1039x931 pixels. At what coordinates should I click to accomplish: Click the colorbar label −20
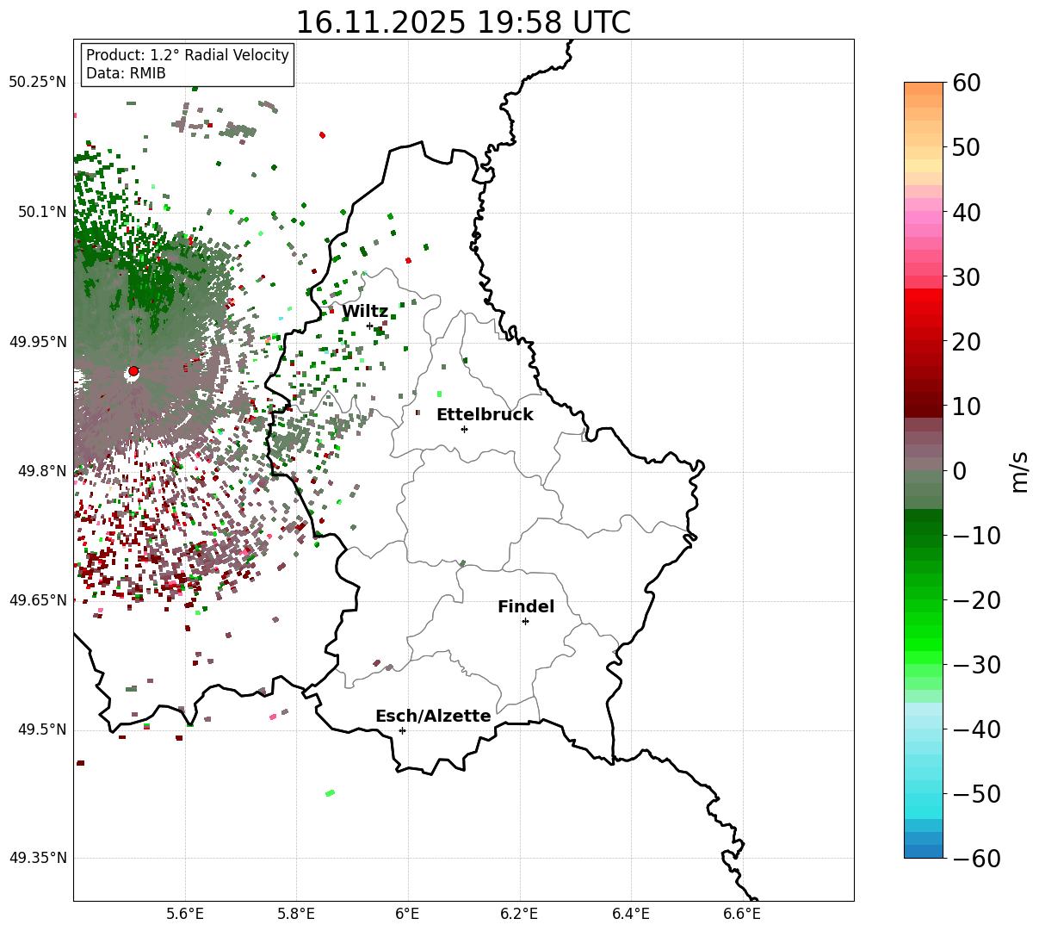975,600
